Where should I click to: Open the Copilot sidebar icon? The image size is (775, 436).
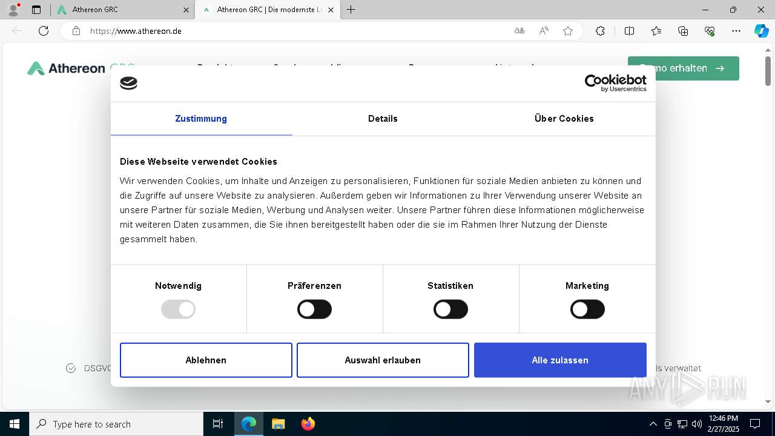coord(761,31)
